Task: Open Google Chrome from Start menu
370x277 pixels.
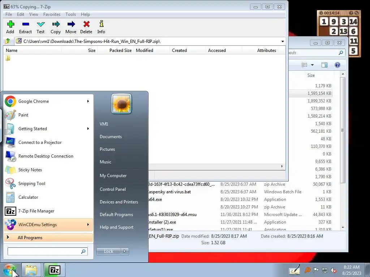Action: (x=48, y=101)
